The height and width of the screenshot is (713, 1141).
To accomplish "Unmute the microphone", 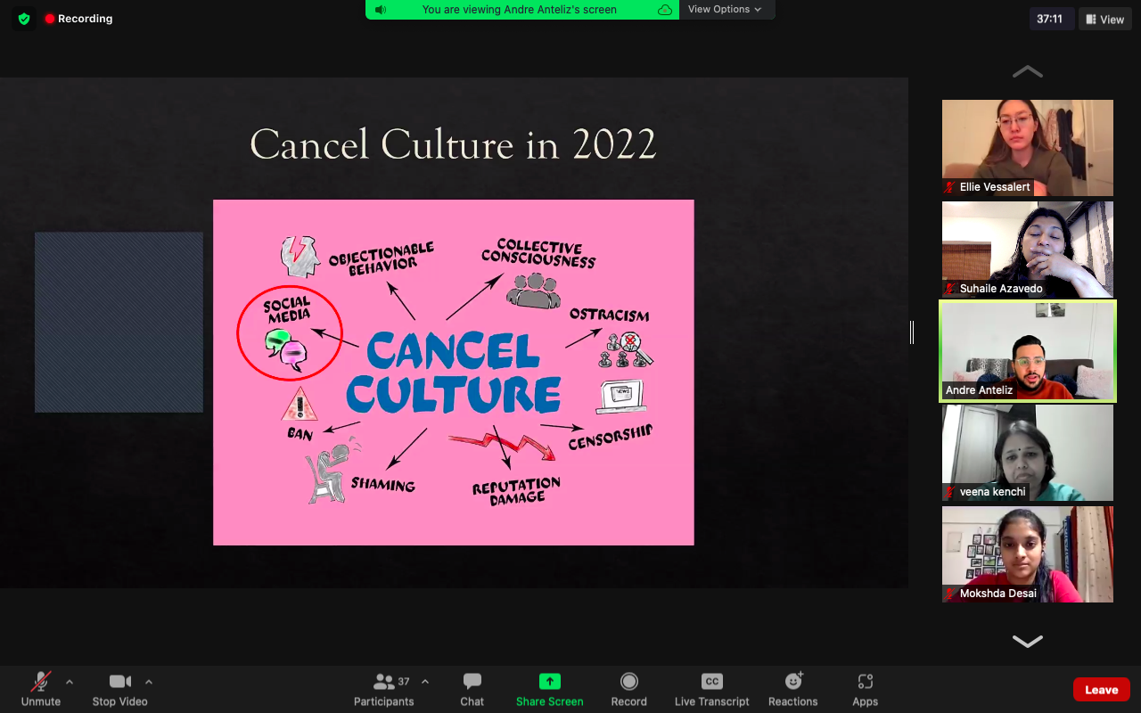I will click(41, 682).
